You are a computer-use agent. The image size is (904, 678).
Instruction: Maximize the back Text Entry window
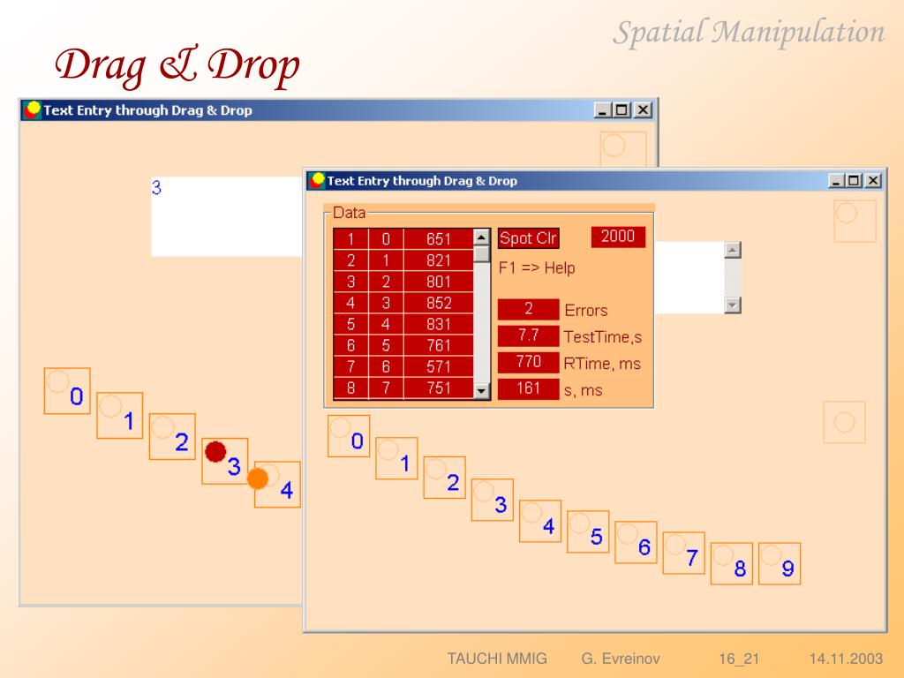pos(621,109)
